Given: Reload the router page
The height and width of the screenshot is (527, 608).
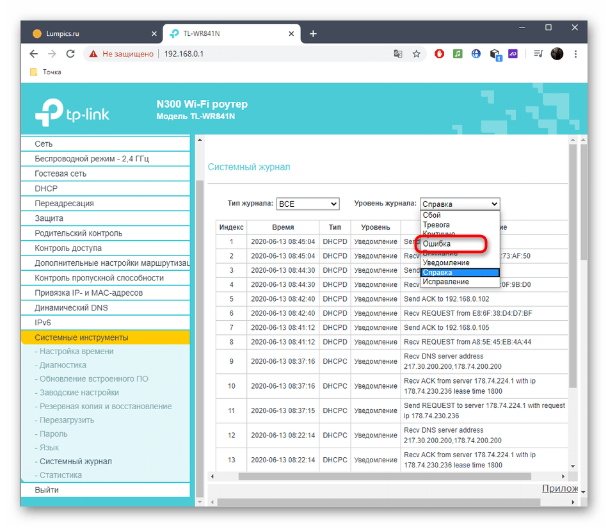Looking at the screenshot, I should click(70, 54).
